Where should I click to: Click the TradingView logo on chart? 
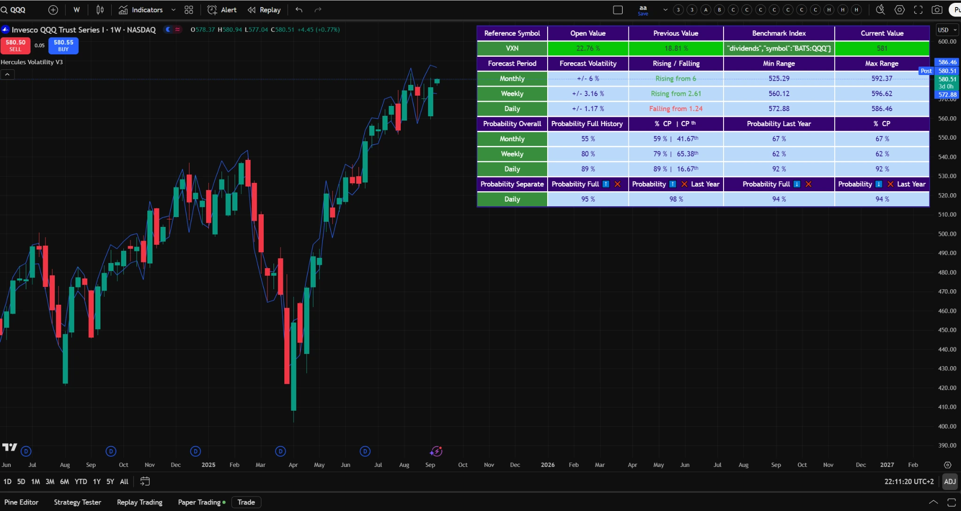point(9,447)
